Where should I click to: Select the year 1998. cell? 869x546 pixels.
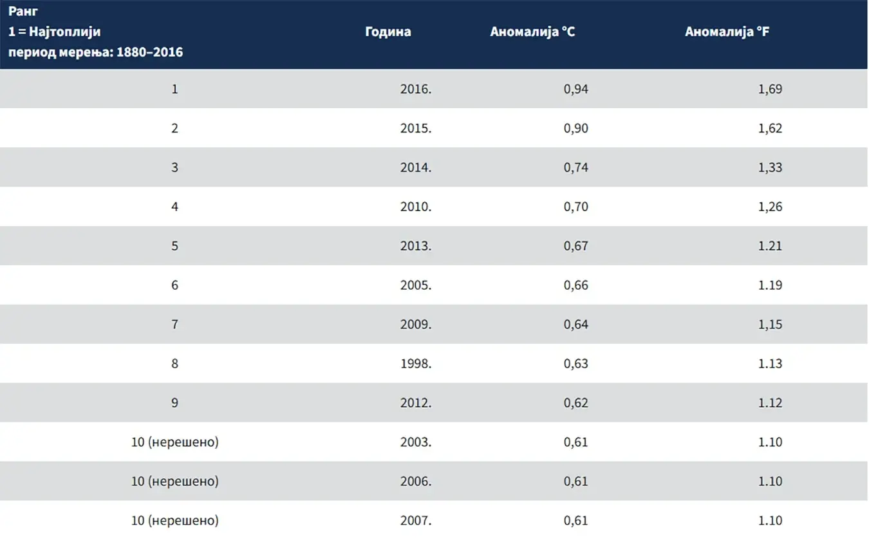[416, 364]
